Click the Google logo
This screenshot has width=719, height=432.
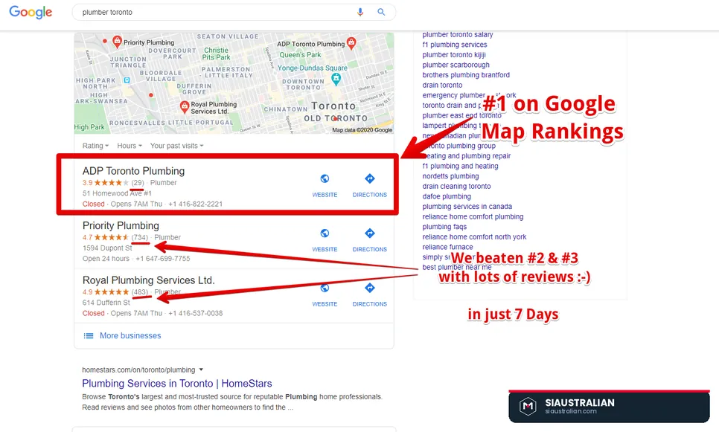click(x=31, y=13)
